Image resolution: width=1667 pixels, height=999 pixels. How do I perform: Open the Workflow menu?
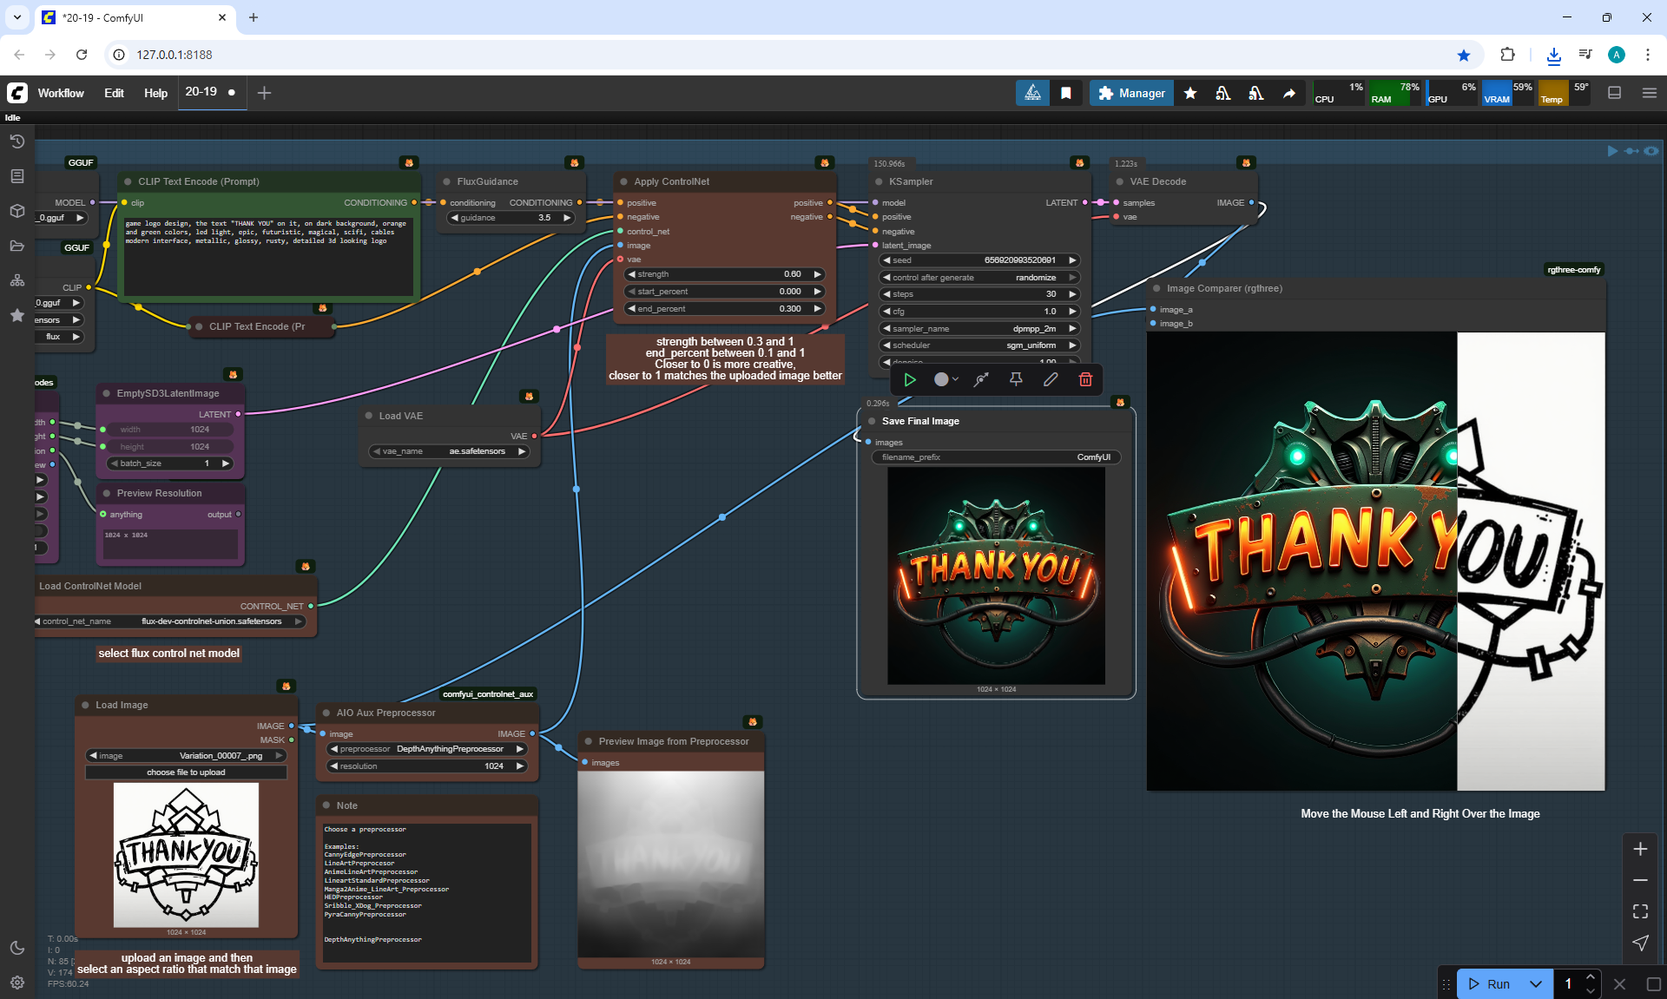(61, 93)
